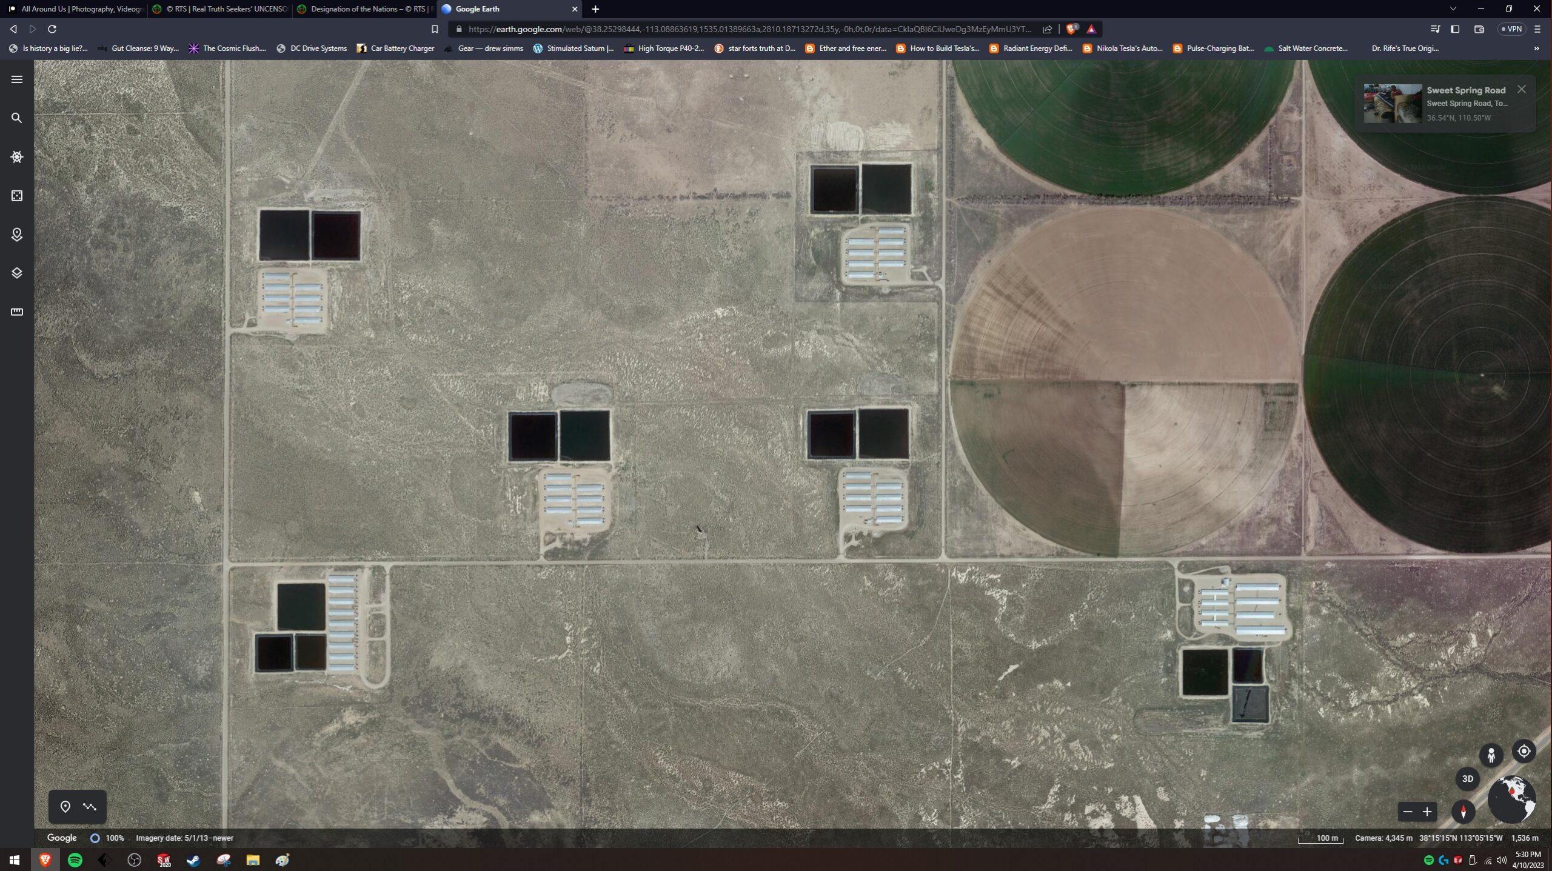Click the Search magnifier in the sidebar
This screenshot has height=871, width=1552.
tap(17, 118)
